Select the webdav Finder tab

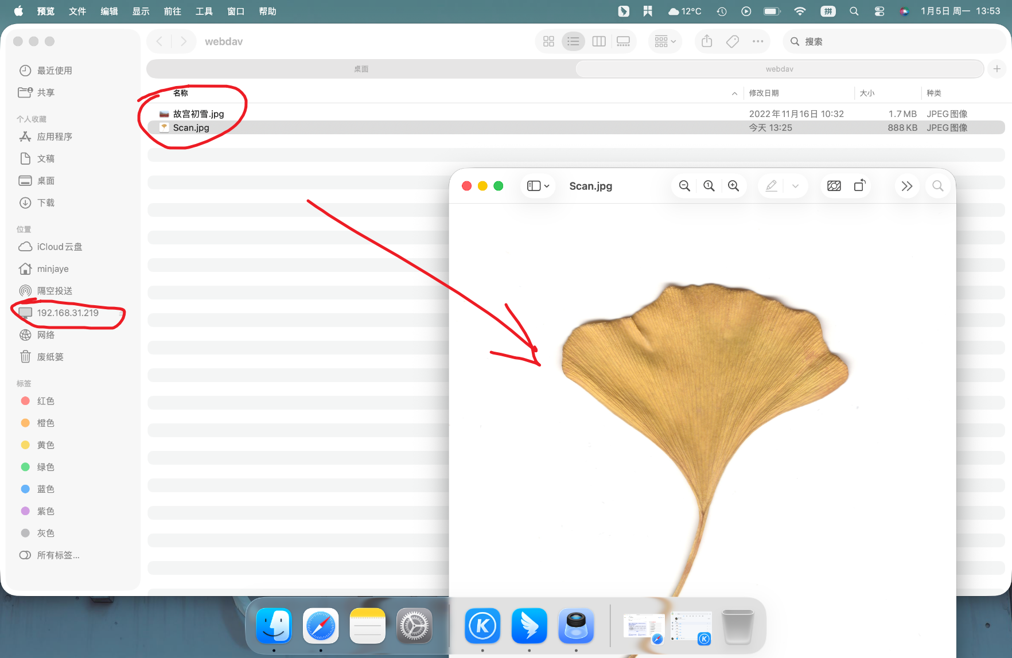point(779,69)
